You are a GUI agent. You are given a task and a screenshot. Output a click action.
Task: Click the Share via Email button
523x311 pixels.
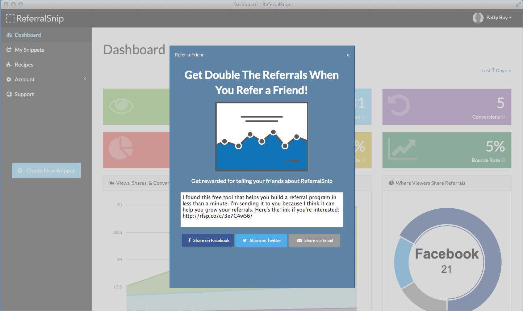click(314, 240)
